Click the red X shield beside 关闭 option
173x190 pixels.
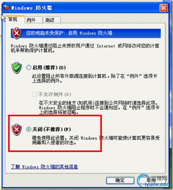(x=16, y=130)
